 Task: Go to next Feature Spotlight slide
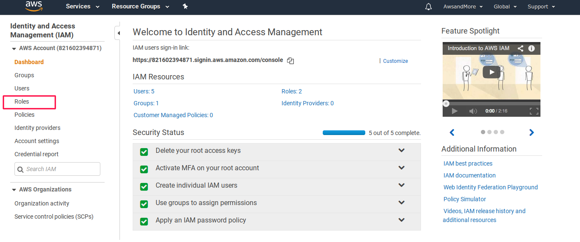coord(532,132)
